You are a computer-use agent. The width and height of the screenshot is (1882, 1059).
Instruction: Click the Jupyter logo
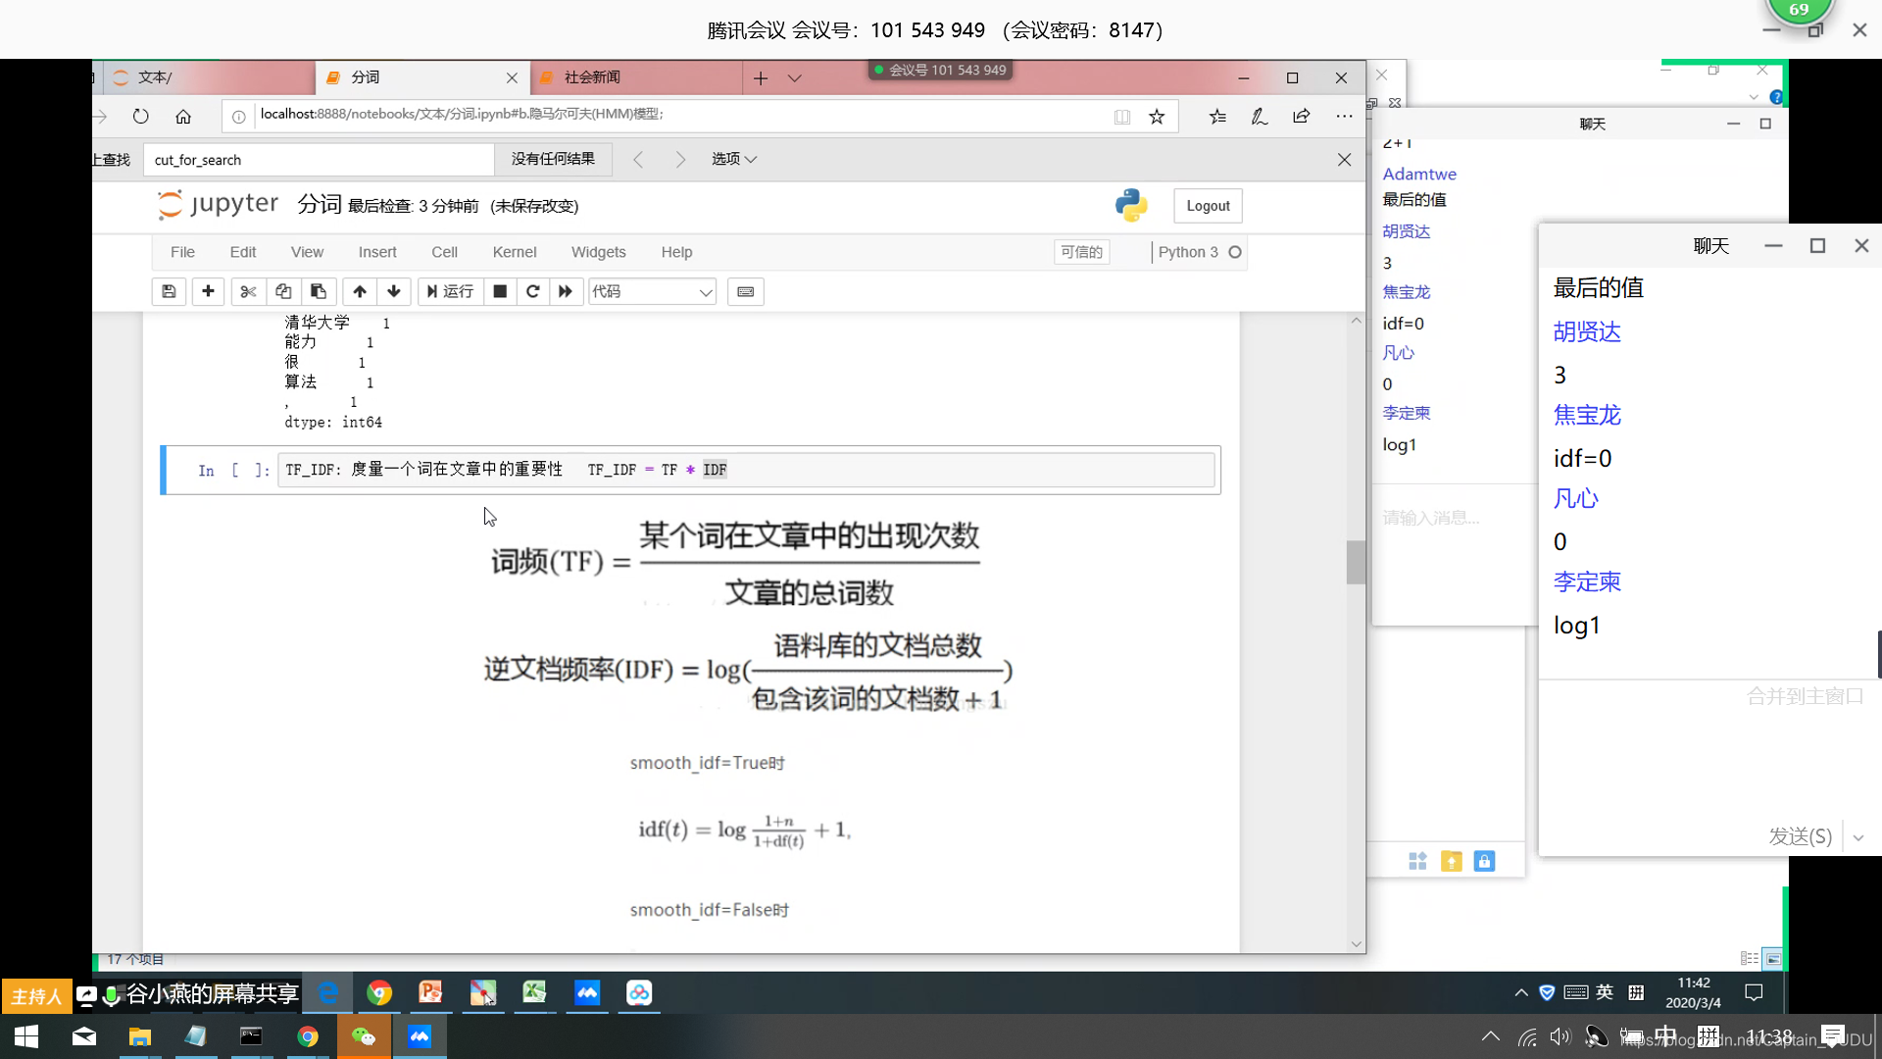coord(218,204)
